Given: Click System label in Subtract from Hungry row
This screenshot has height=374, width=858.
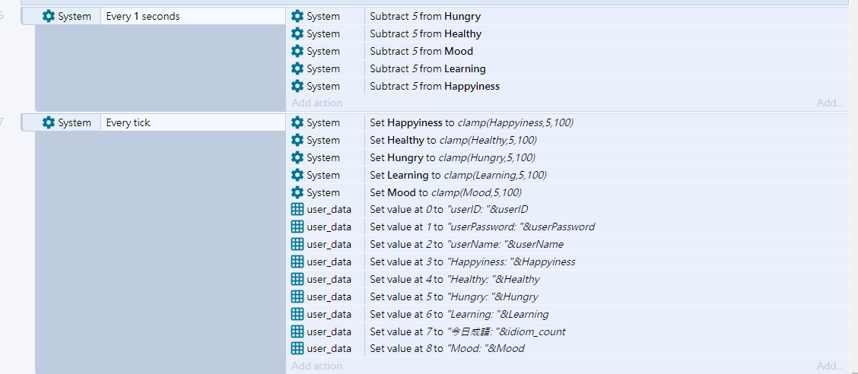Looking at the screenshot, I should click(323, 17).
